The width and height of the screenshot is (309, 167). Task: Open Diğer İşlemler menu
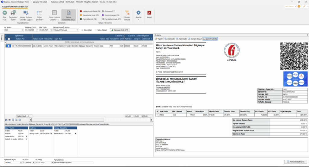40,15
